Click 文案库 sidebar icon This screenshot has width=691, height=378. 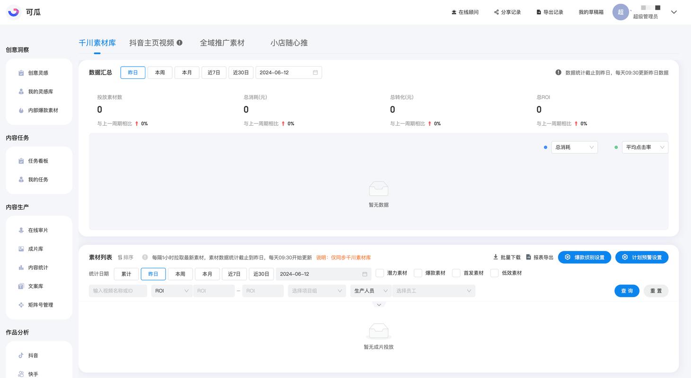tap(21, 286)
